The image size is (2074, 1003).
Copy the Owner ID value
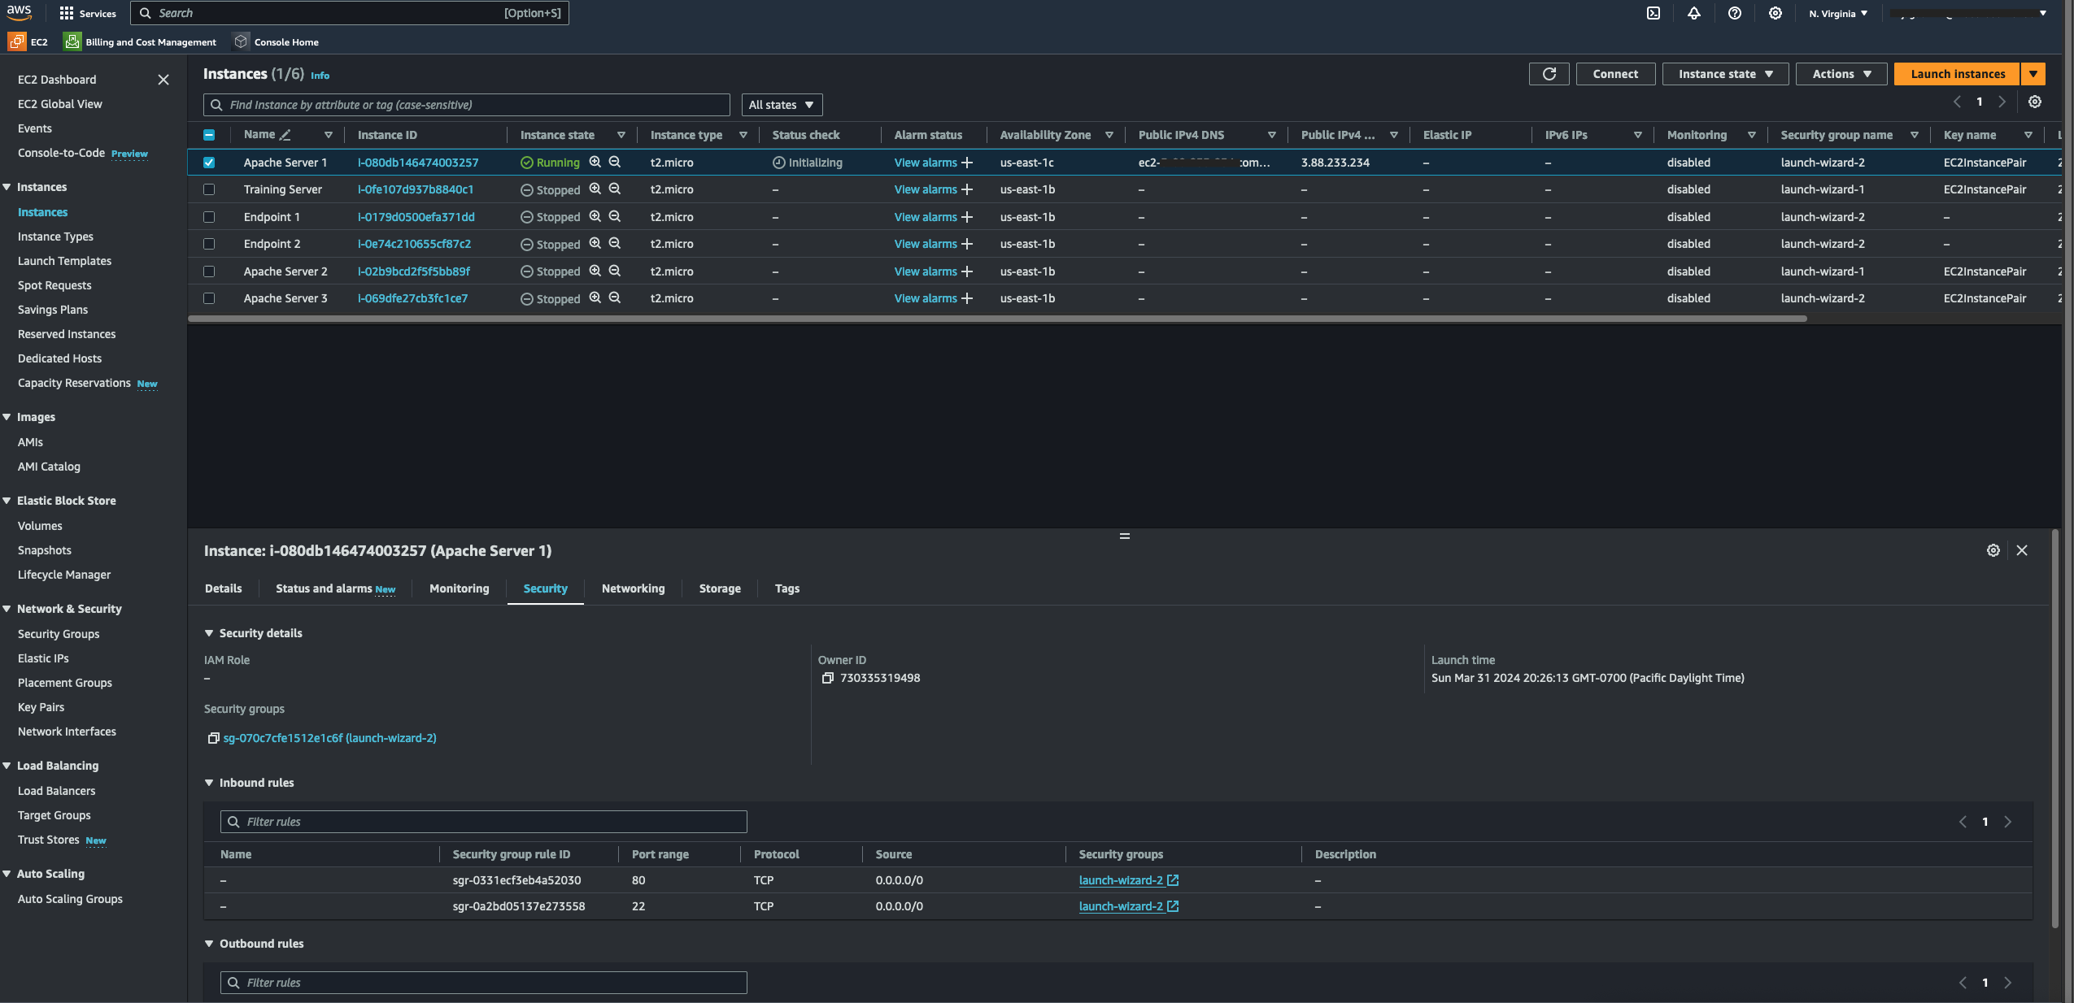[827, 678]
